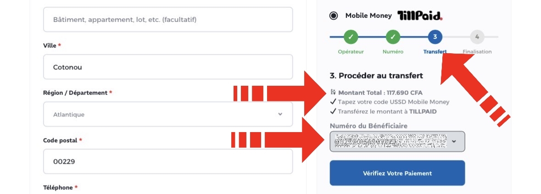Focus the Ville field containing Cotonou
Viewport: 541px width, 194px height.
click(167, 67)
